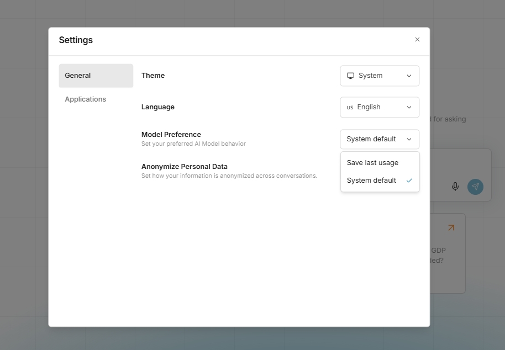Open the Theme dropdown showing System
This screenshot has height=350, width=505.
tap(379, 76)
